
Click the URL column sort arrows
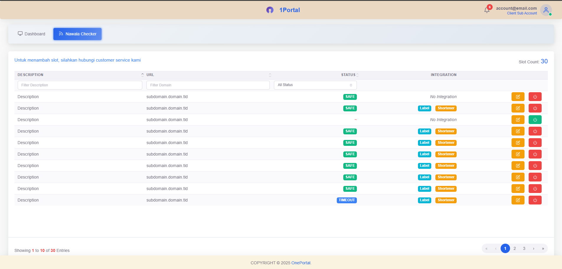[270, 75]
